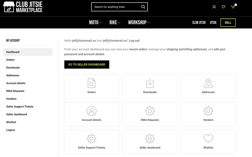
Task: Click the Seller Support Tickets gear icon
Action: point(91,139)
